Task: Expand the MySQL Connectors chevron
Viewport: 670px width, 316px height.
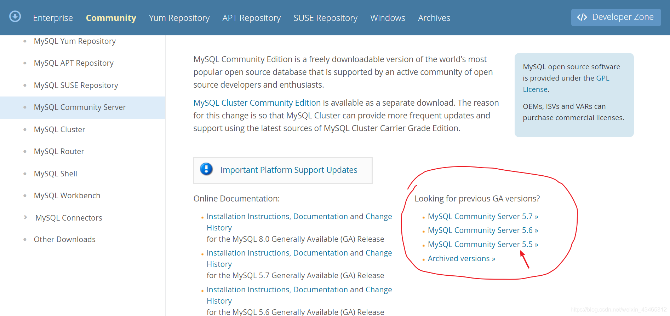Action: point(25,217)
